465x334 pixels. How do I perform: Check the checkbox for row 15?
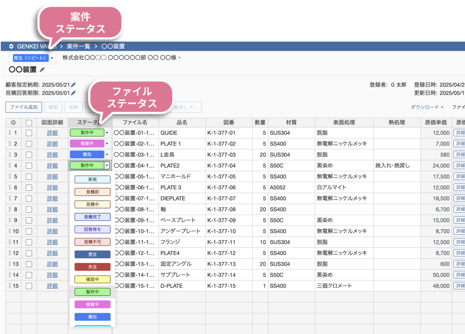point(29,286)
